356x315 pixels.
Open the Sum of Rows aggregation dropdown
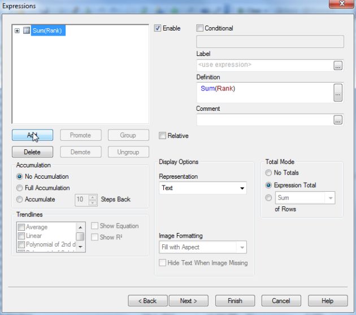coord(305,198)
